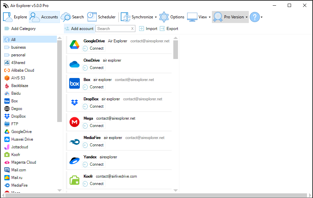Click the bottom horizontal scrollbar

pyautogui.click(x=156, y=195)
